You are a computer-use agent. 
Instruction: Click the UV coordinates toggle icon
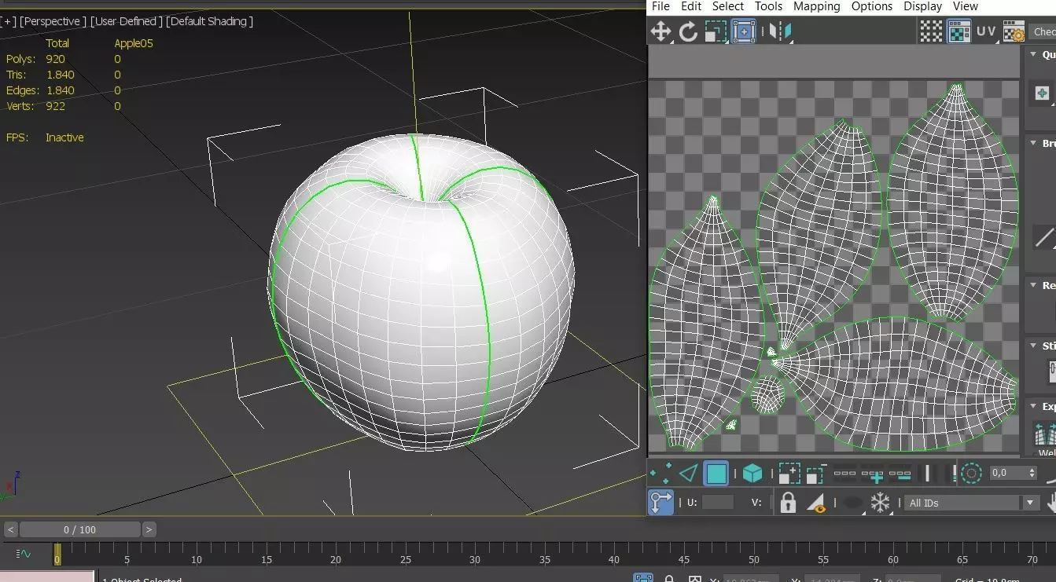pyautogui.click(x=986, y=31)
